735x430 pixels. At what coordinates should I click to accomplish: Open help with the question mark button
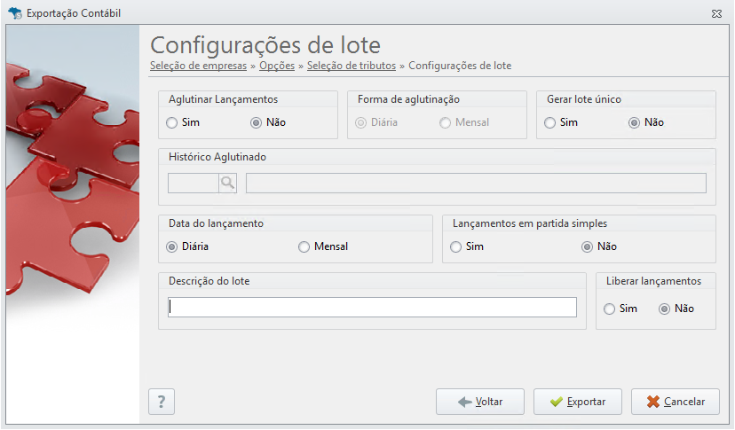pyautogui.click(x=162, y=402)
